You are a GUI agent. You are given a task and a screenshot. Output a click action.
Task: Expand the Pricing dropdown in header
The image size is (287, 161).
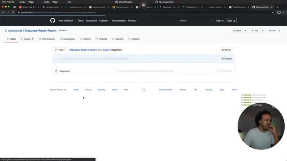click(133, 21)
